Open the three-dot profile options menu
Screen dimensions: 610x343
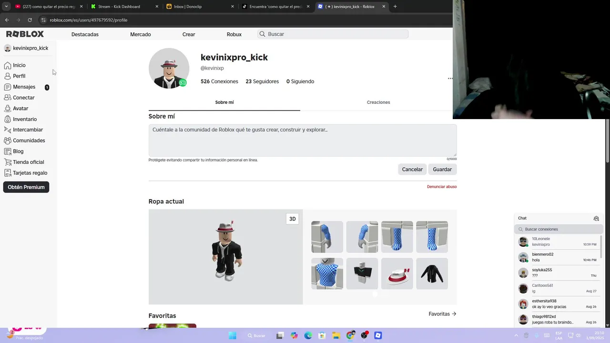click(450, 79)
